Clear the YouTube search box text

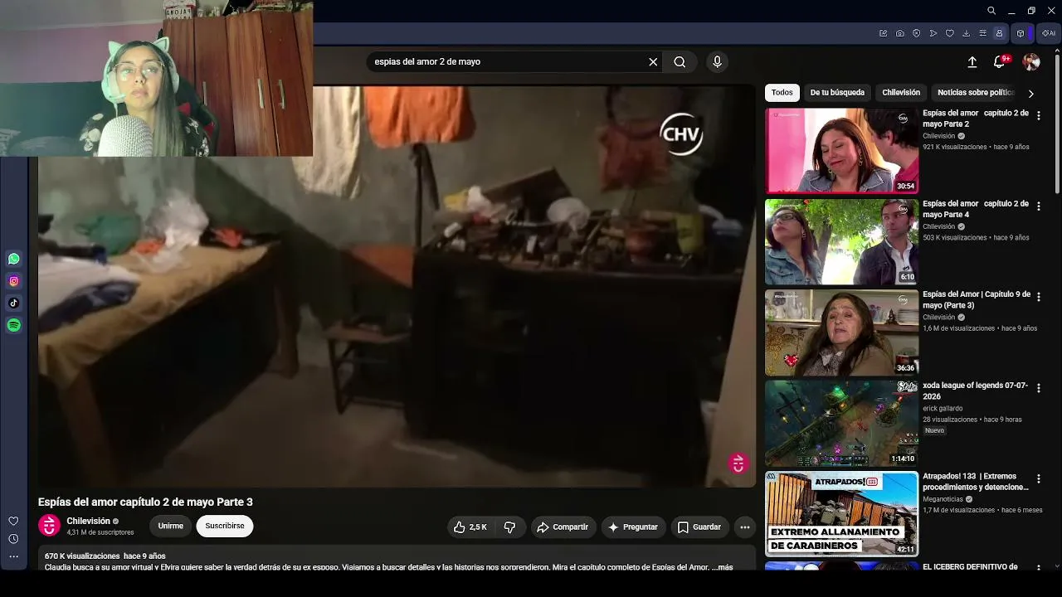[653, 61]
